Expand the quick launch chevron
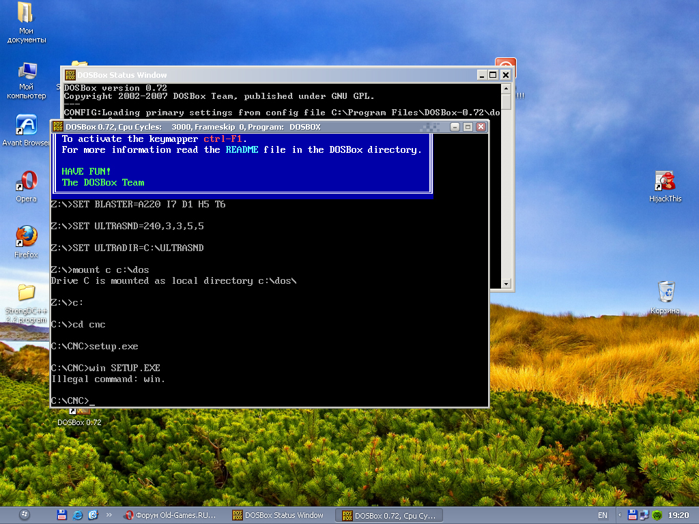 pyautogui.click(x=109, y=515)
